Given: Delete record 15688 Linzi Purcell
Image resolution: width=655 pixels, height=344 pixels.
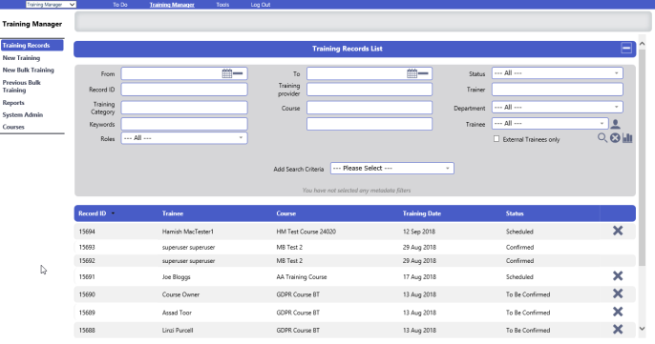Looking at the screenshot, I should (x=618, y=329).
